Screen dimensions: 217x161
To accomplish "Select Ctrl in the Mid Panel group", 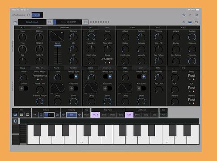I will pos(129,115).
